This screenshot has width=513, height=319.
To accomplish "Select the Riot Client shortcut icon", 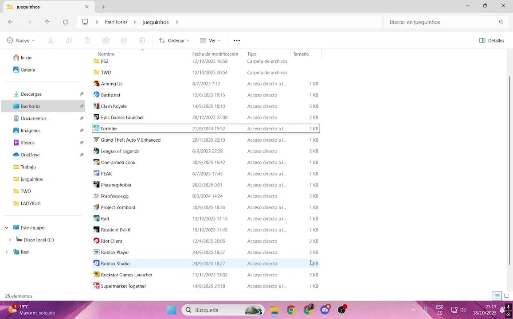I will (x=96, y=241).
